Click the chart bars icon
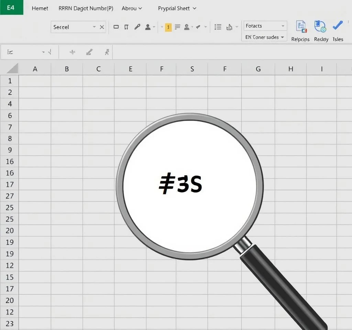This screenshot has width=352, height=330. 229,27
